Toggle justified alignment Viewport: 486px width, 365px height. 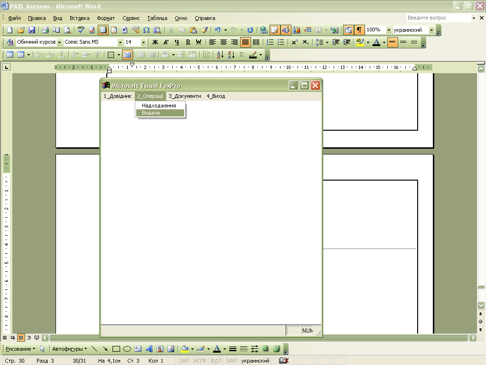point(245,42)
